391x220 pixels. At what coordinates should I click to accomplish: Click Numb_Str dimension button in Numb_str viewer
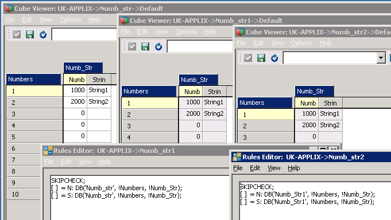coord(83,68)
